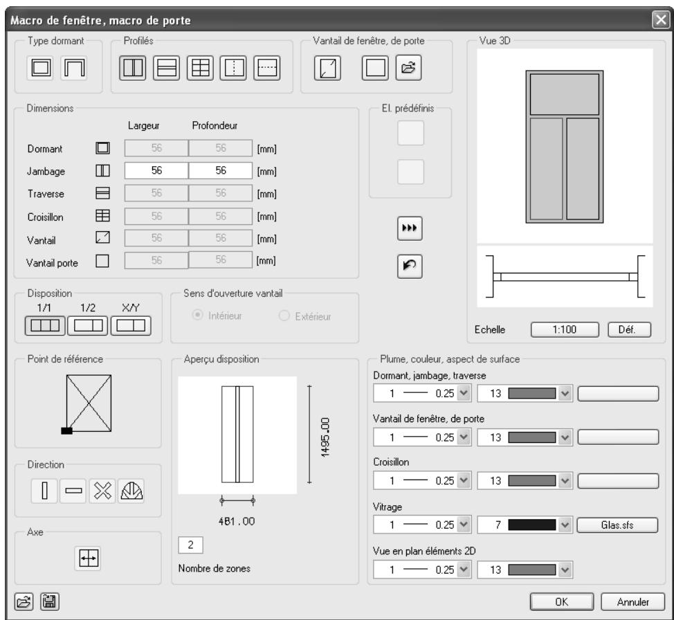Click the undo arrow button
Screen dimensions: 674x620
click(410, 266)
